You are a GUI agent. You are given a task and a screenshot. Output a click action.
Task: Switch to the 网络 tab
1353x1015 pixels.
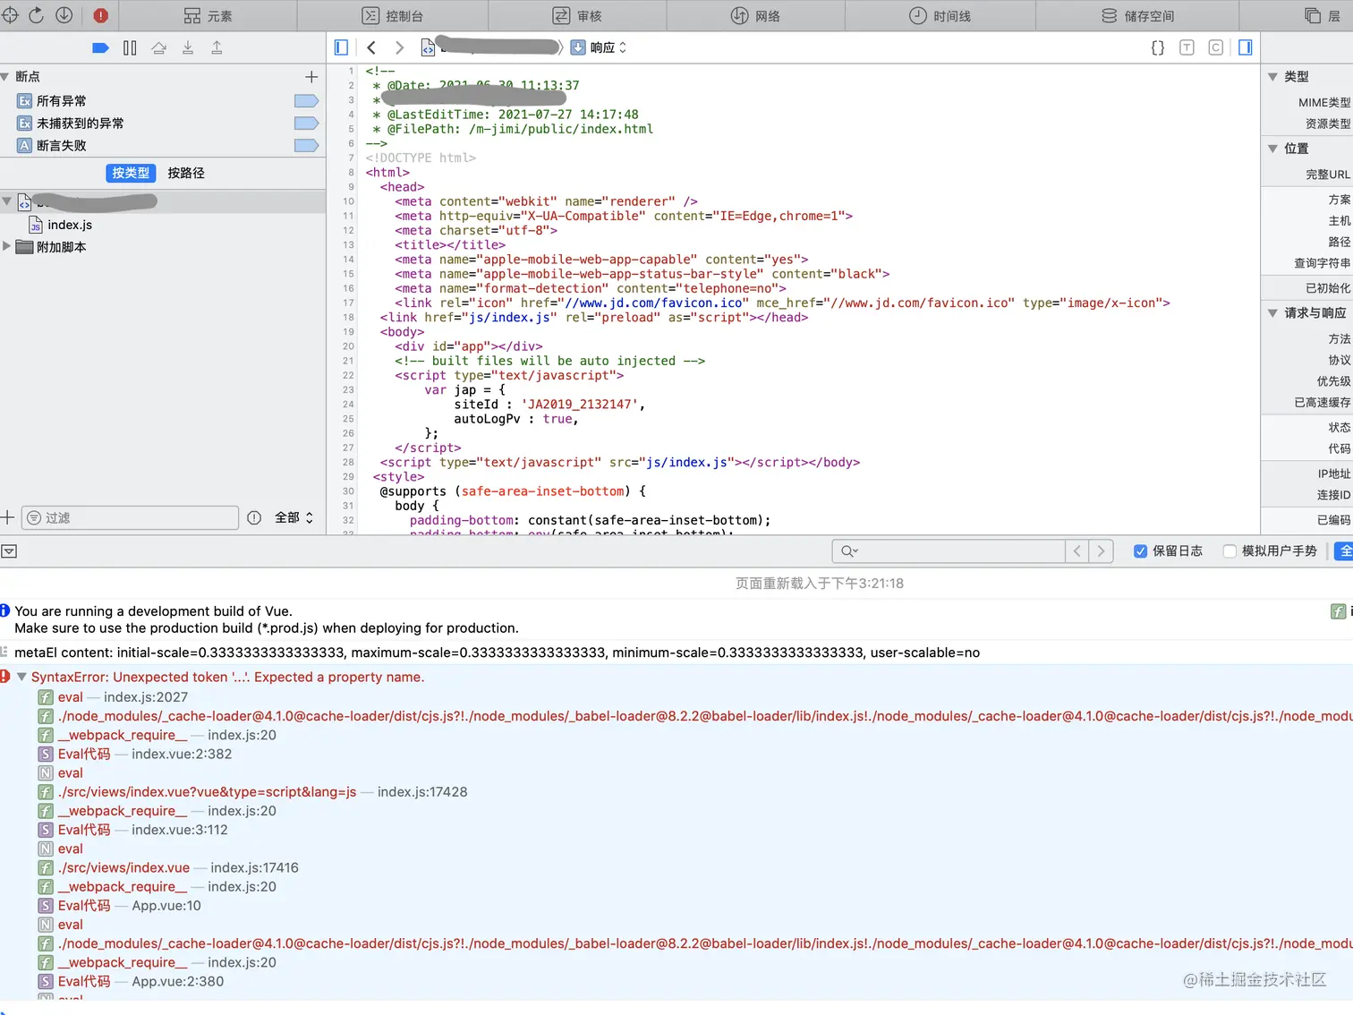(x=755, y=15)
